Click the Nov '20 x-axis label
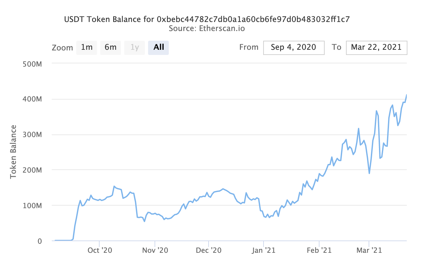The image size is (421, 267). 155,250
